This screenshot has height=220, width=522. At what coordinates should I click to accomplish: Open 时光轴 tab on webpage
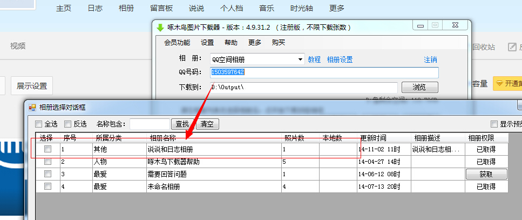click(302, 8)
